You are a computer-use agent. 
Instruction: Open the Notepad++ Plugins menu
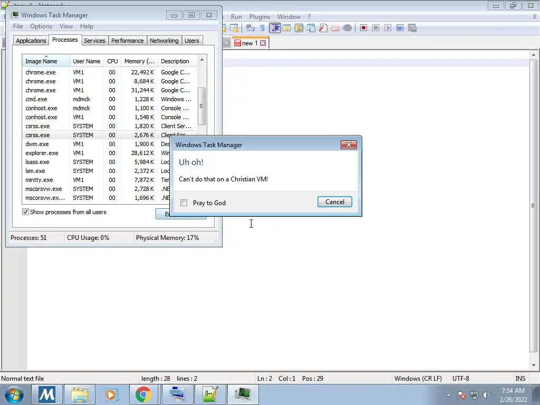click(x=259, y=16)
